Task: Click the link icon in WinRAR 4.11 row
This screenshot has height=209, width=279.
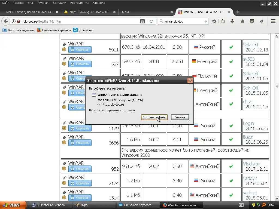Action: tap(65, 137)
